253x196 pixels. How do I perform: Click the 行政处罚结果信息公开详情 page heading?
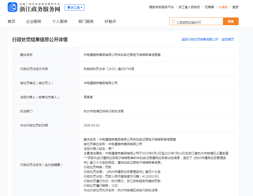pos(40,40)
